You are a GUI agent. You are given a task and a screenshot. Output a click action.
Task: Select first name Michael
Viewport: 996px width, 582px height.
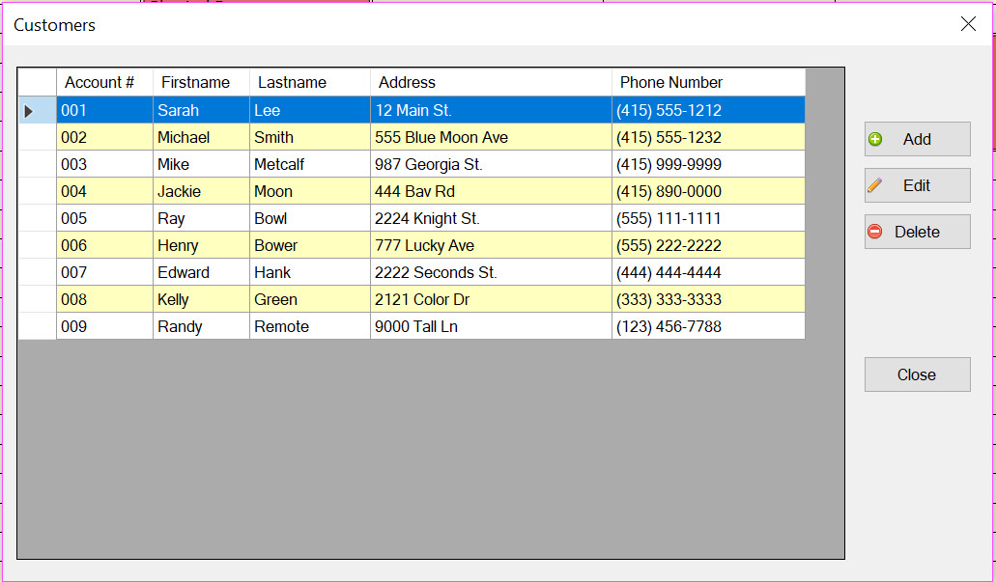pyautogui.click(x=201, y=137)
